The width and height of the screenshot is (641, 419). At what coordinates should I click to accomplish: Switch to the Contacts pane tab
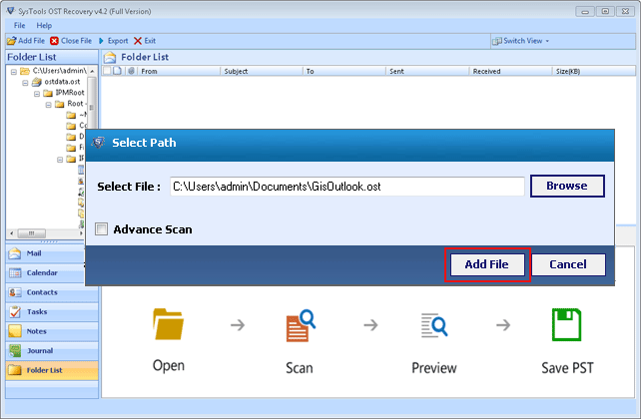coord(52,292)
